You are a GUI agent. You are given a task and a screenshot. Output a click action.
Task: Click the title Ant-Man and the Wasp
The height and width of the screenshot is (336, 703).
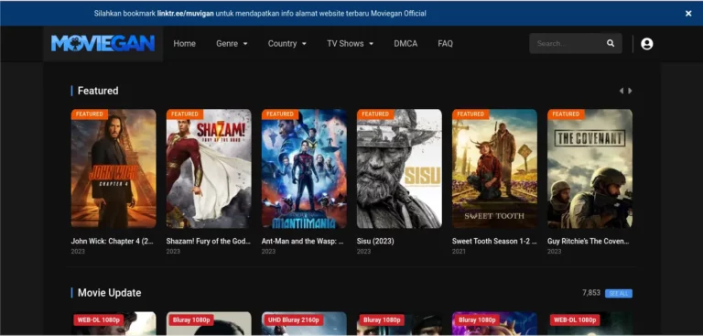click(x=303, y=241)
